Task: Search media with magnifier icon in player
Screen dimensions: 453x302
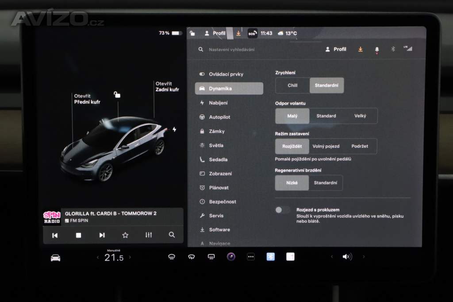Action: coord(172,235)
